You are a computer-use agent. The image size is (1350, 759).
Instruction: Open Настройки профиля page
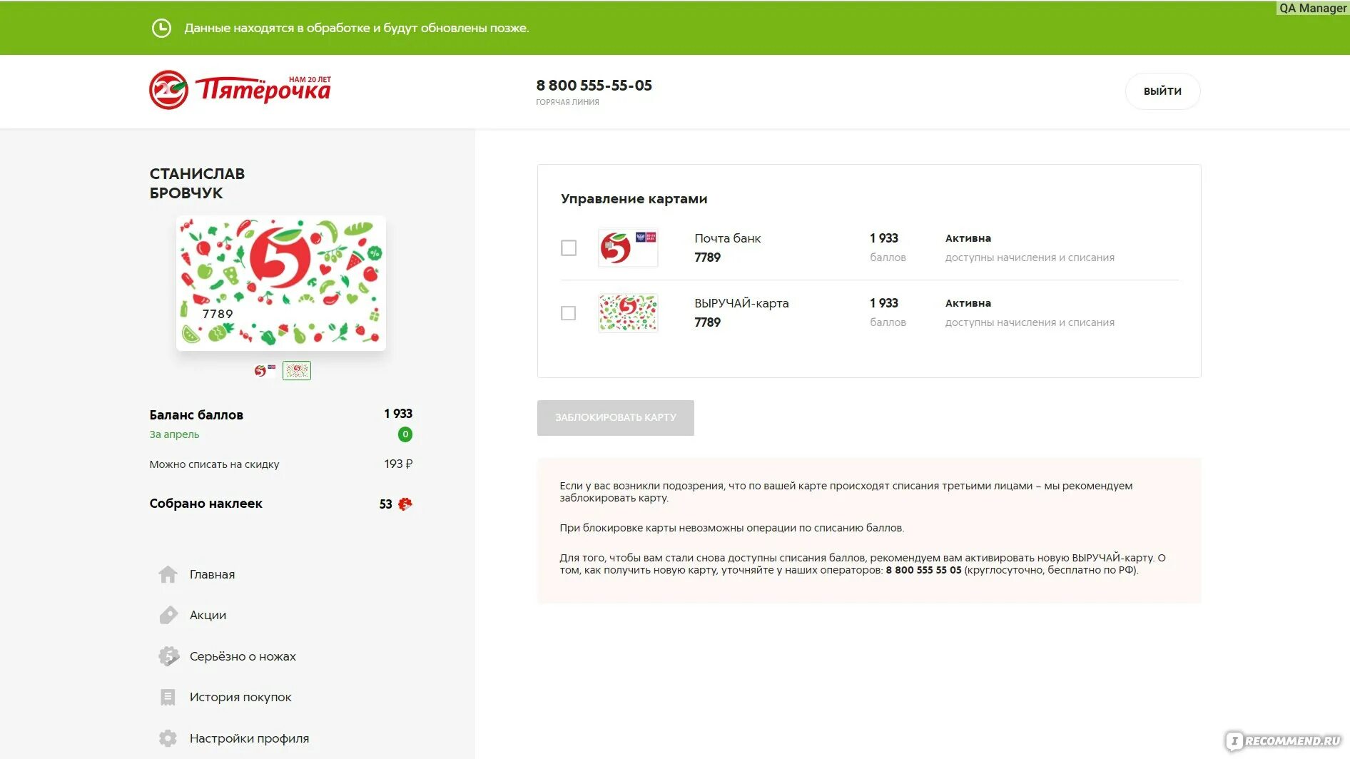(249, 738)
